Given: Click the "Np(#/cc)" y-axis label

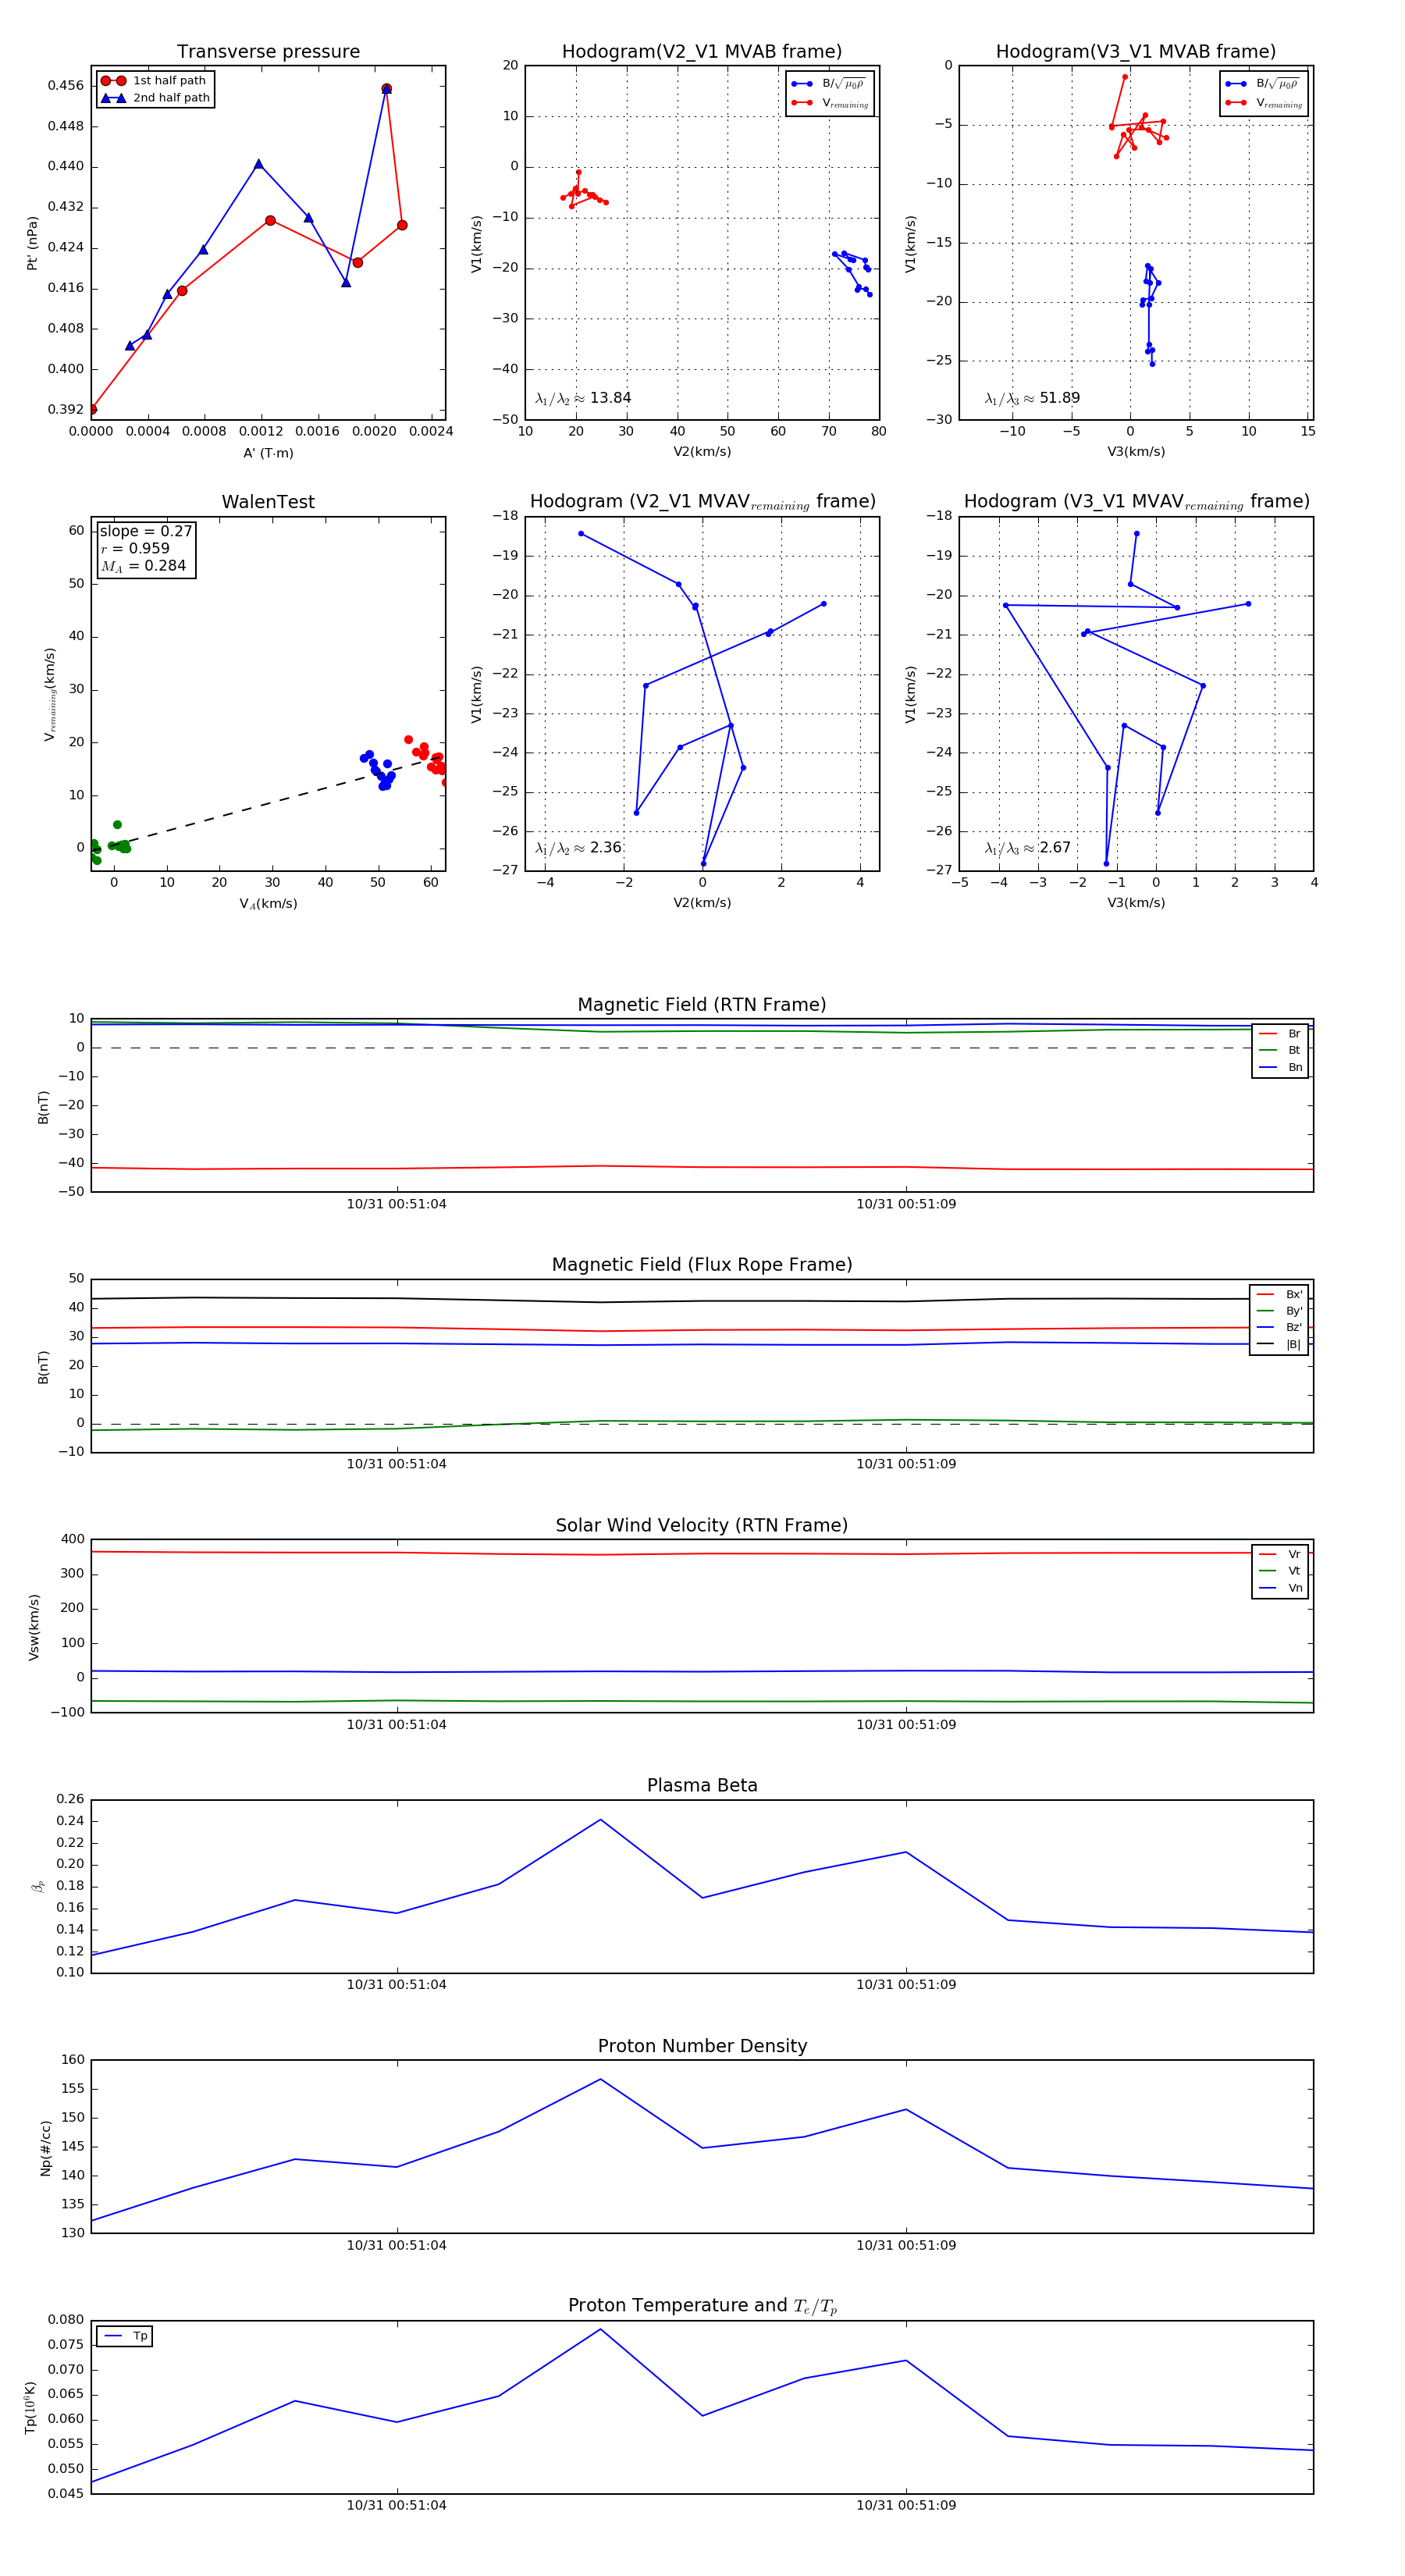Looking at the screenshot, I should [45, 2148].
